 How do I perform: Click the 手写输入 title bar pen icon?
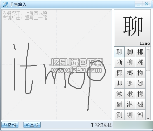(x=5, y=4)
